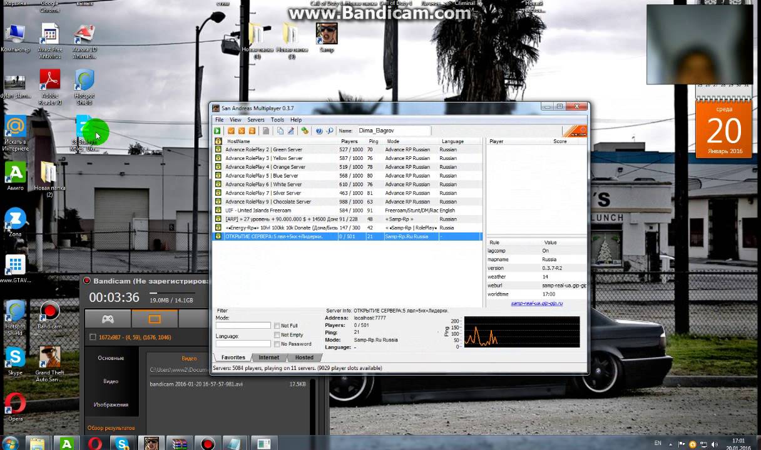Click the Mode filter input field
Viewport: 761px width, 450px height.
243,326
